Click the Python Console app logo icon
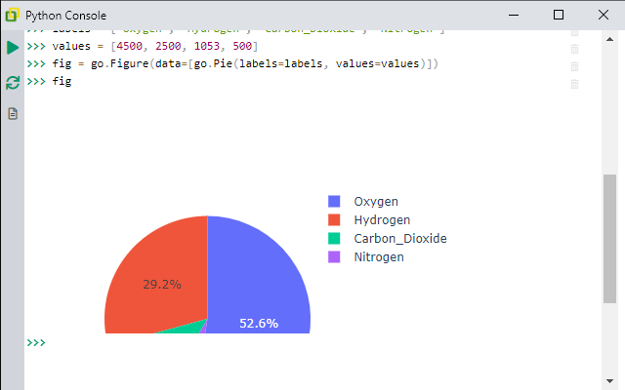This screenshot has height=390, width=625. tap(13, 16)
